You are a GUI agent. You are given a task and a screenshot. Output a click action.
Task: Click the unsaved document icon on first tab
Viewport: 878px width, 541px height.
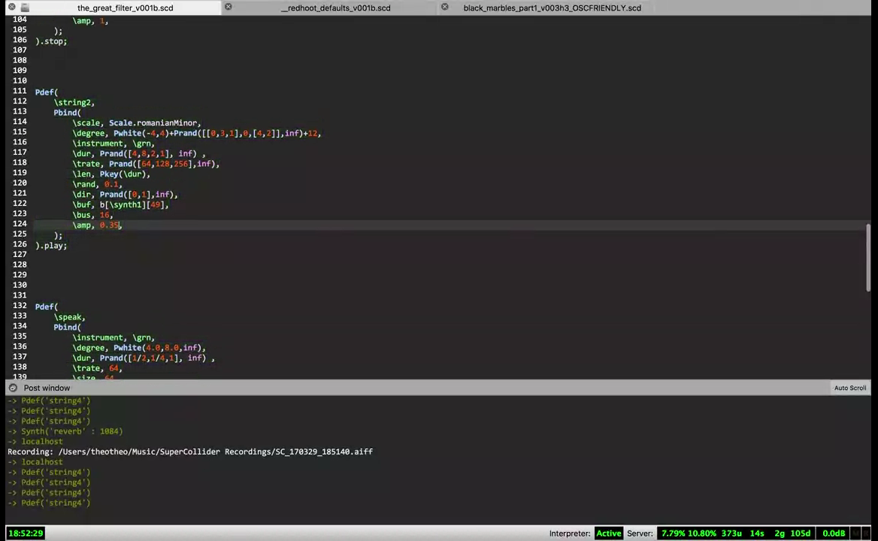tap(25, 8)
